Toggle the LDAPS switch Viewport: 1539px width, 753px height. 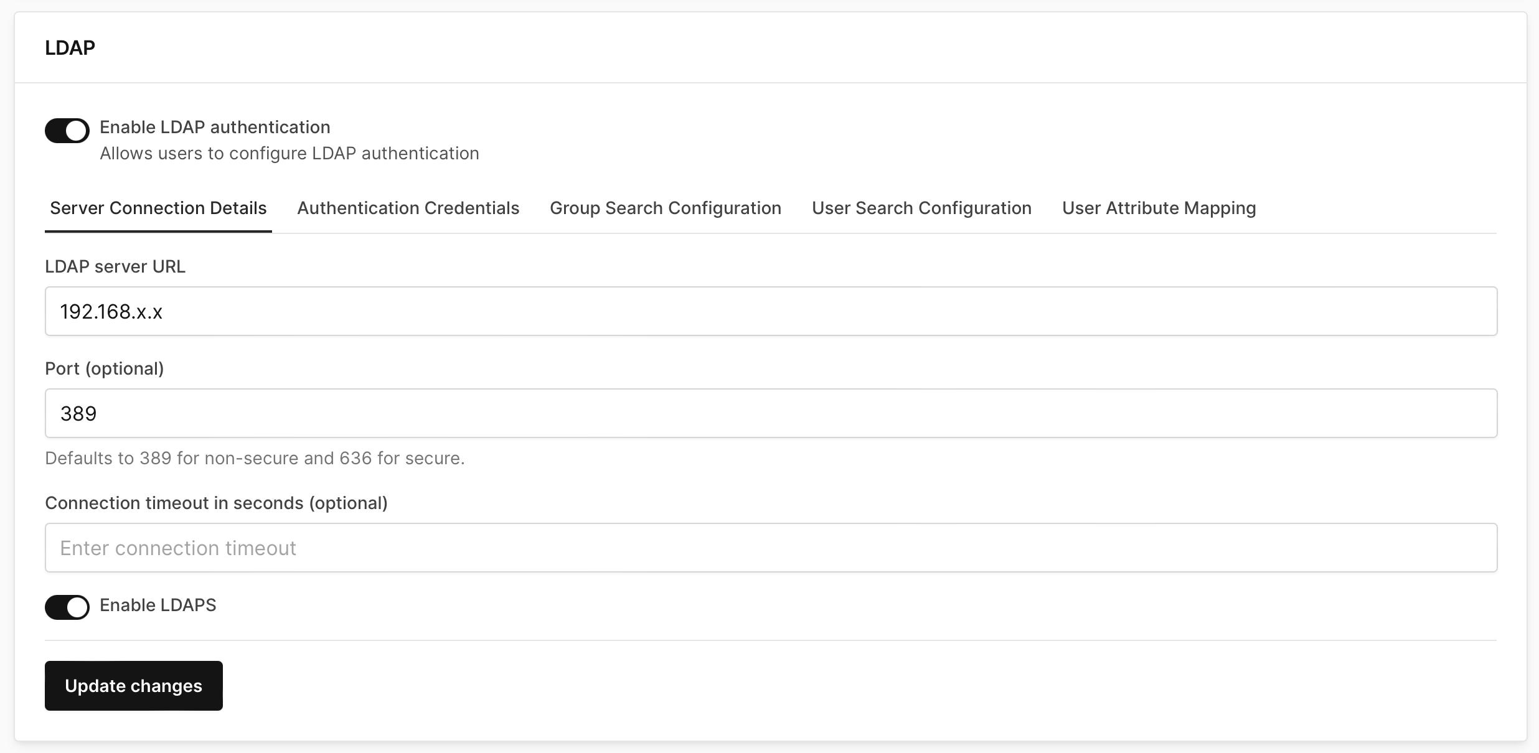coord(67,607)
